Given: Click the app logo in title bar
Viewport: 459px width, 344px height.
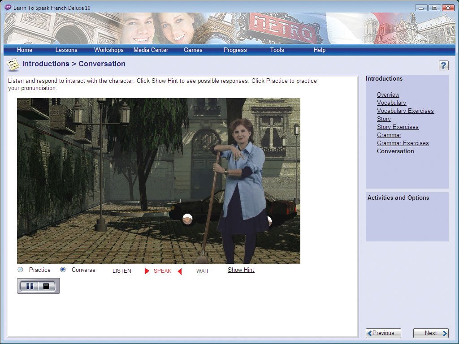Looking at the screenshot, I should (8, 8).
